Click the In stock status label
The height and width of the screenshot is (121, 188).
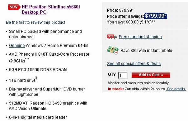point(116,89)
